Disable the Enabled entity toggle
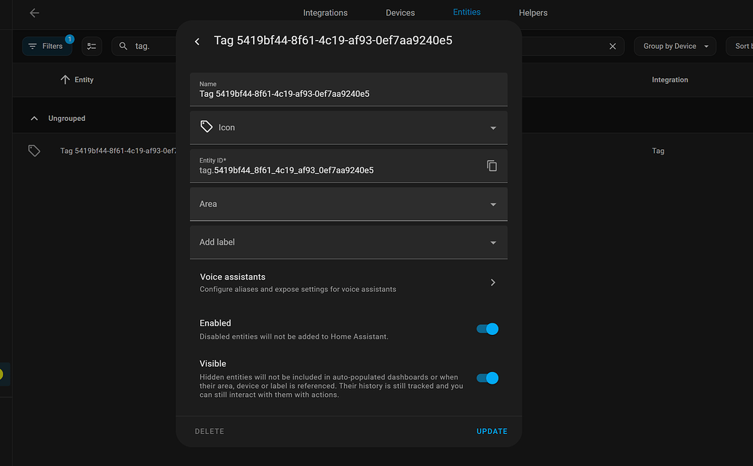This screenshot has height=466, width=753. pyautogui.click(x=487, y=328)
